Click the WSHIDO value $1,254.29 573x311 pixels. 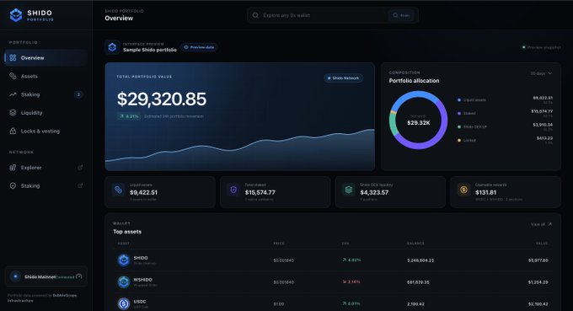[x=538, y=282]
